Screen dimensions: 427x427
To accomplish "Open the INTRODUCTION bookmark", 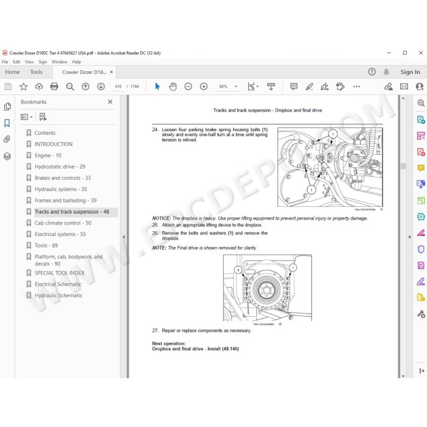I will (x=54, y=144).
